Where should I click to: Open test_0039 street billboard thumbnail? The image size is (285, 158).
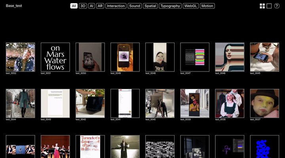point(194,103)
